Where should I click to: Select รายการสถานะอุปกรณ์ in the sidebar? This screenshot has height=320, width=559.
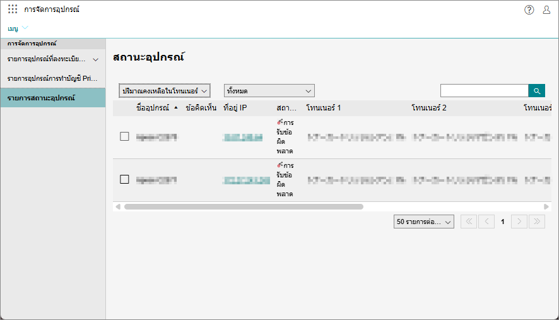pos(52,98)
